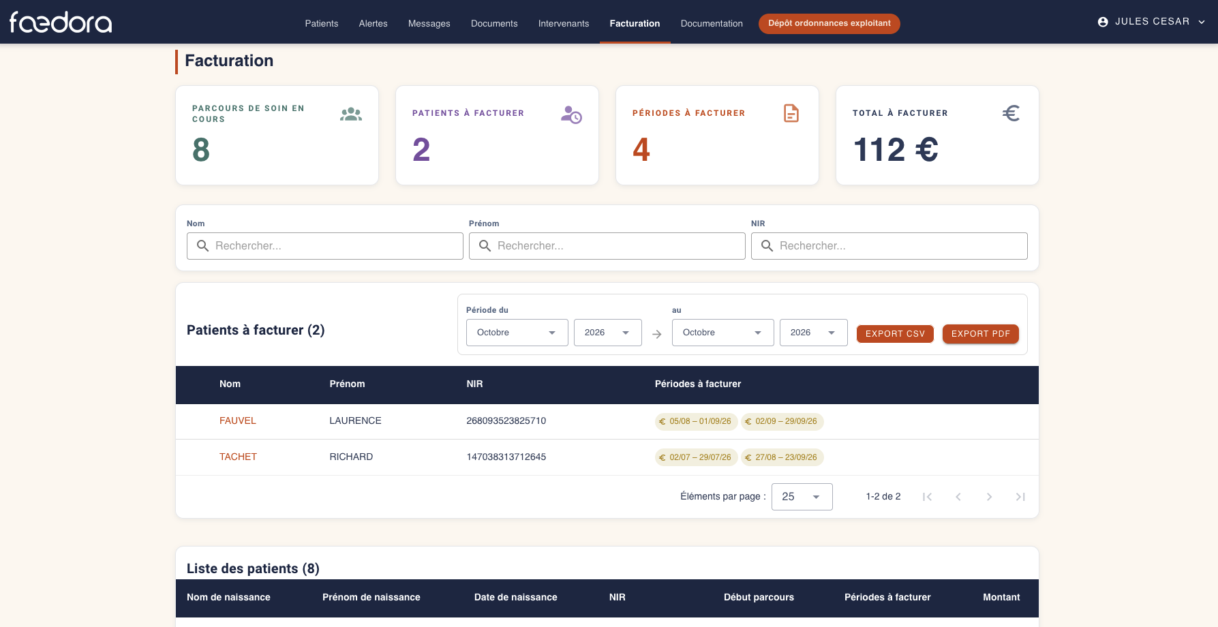Go to the previous page of results

[x=958, y=497]
